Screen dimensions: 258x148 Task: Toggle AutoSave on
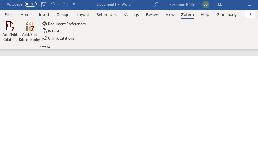coord(31,4)
